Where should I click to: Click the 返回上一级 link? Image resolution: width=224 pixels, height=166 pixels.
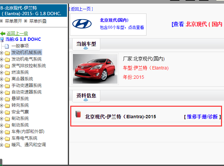click(x=17, y=34)
